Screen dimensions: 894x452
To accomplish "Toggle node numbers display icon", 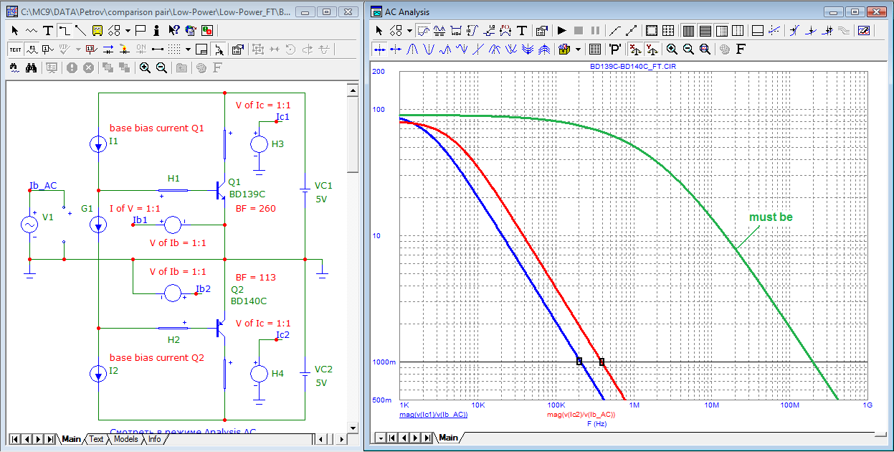I will point(47,49).
